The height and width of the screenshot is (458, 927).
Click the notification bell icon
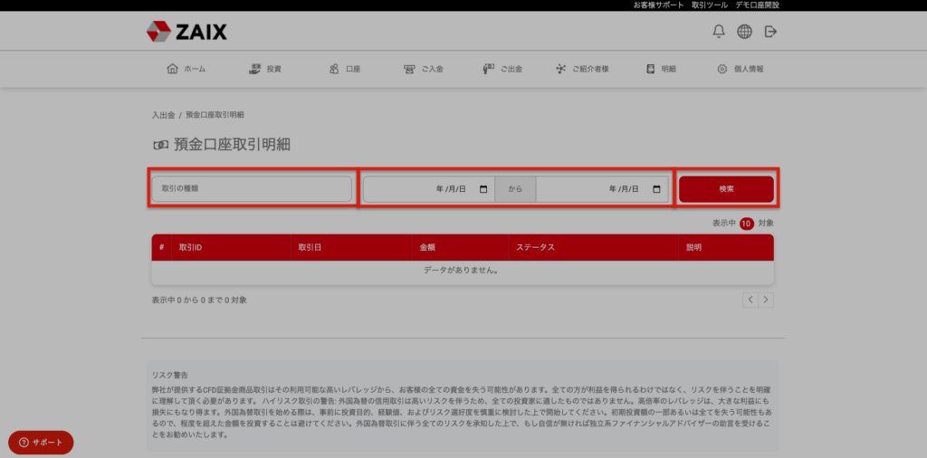point(719,32)
